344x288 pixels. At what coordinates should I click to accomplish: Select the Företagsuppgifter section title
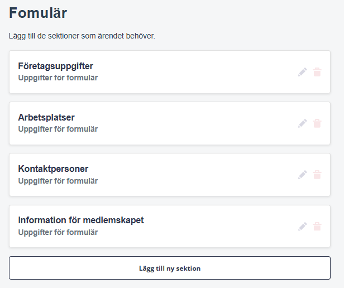point(55,66)
